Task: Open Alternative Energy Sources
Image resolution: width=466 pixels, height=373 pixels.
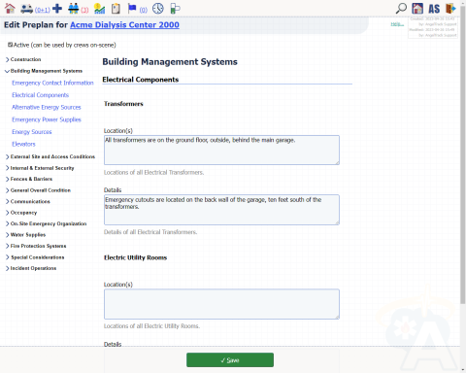Action: [47, 107]
